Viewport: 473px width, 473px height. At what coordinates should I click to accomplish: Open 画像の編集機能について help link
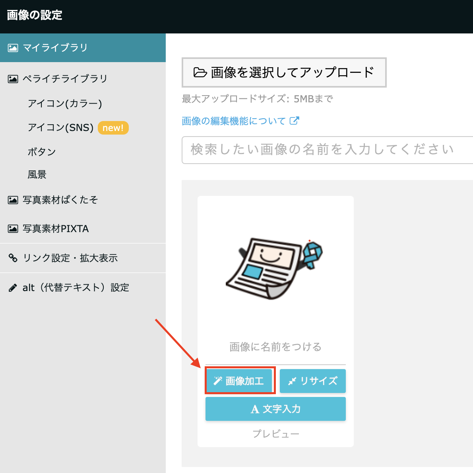pos(234,121)
